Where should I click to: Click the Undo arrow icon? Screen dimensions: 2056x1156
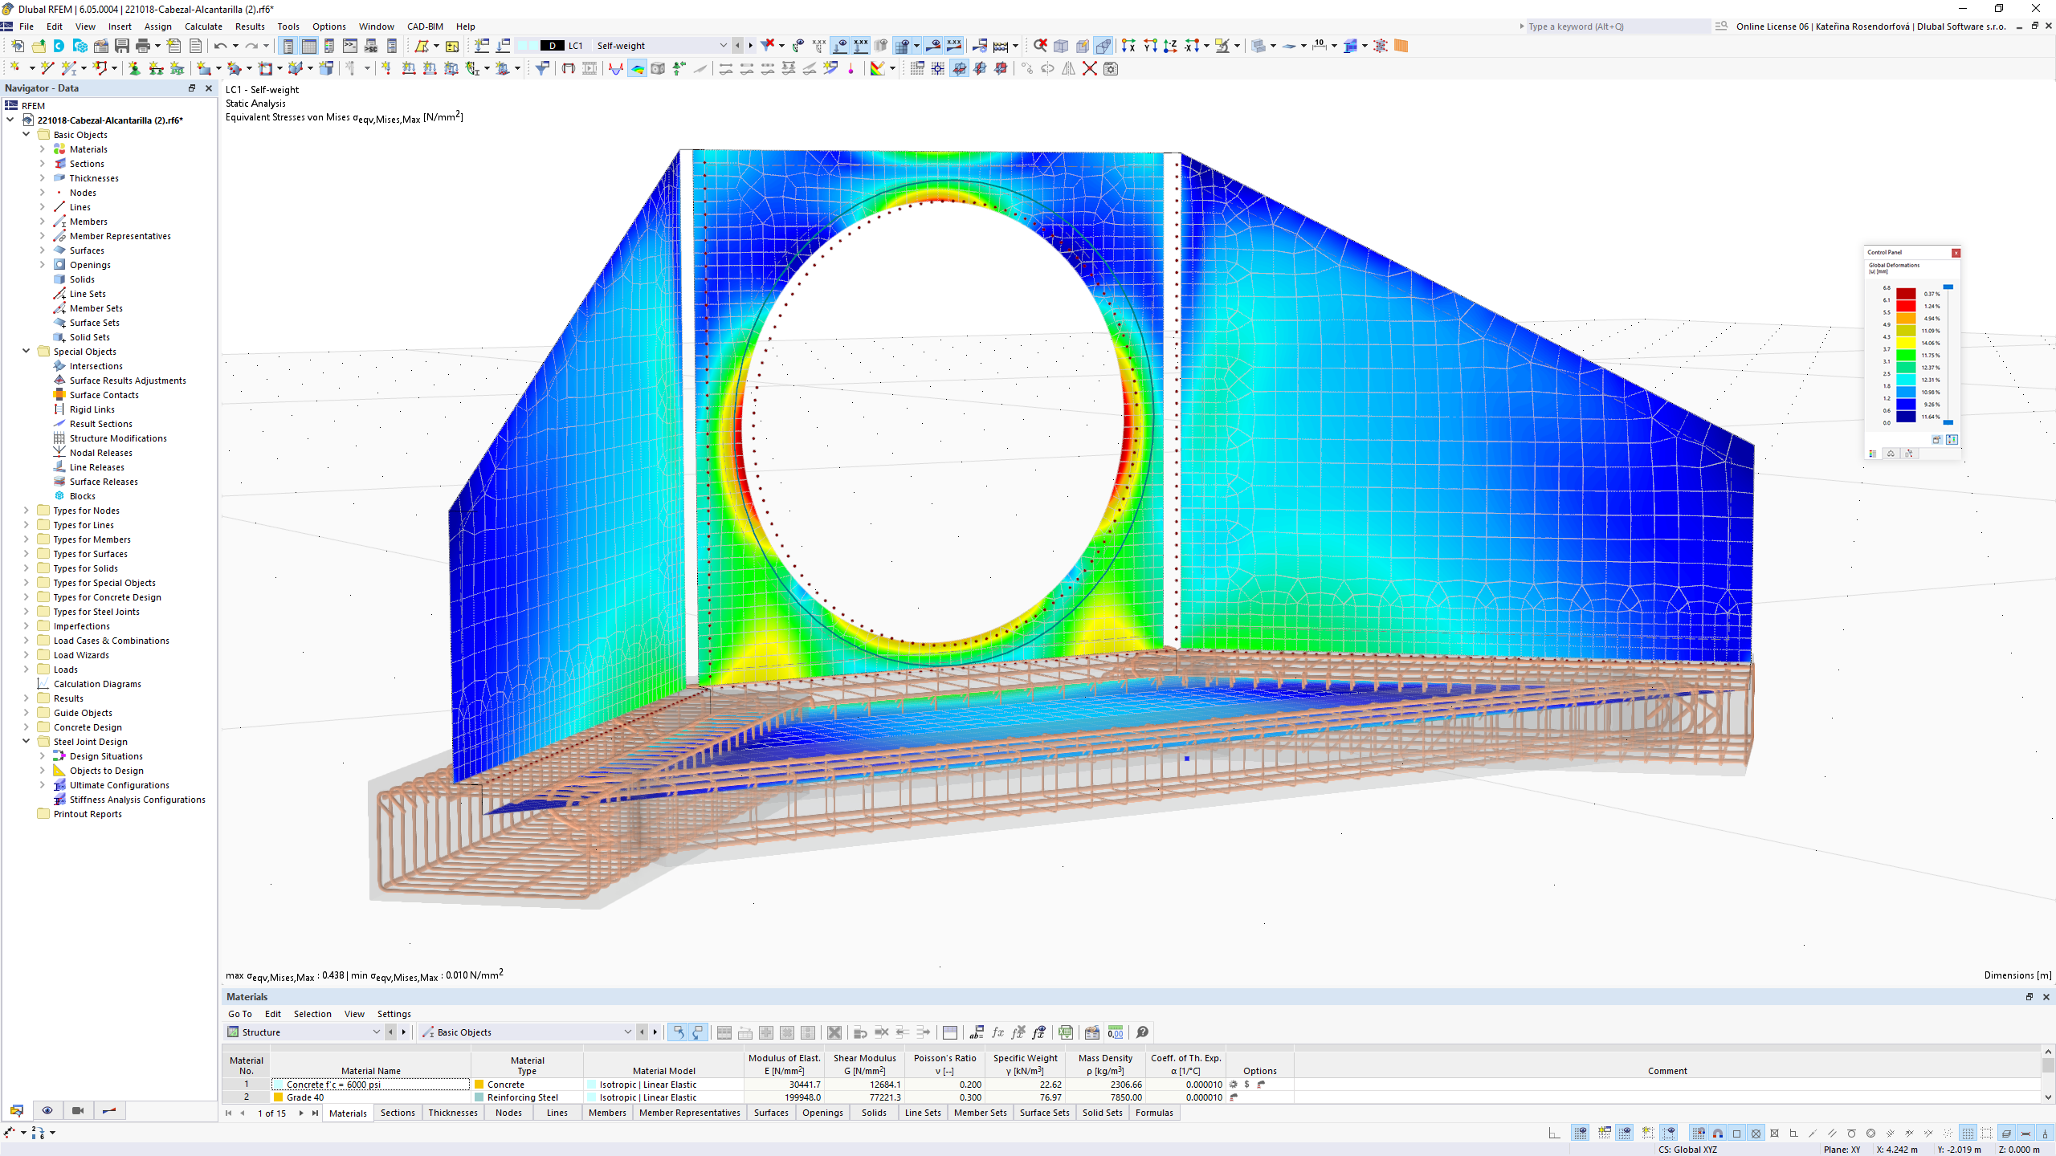(x=220, y=46)
